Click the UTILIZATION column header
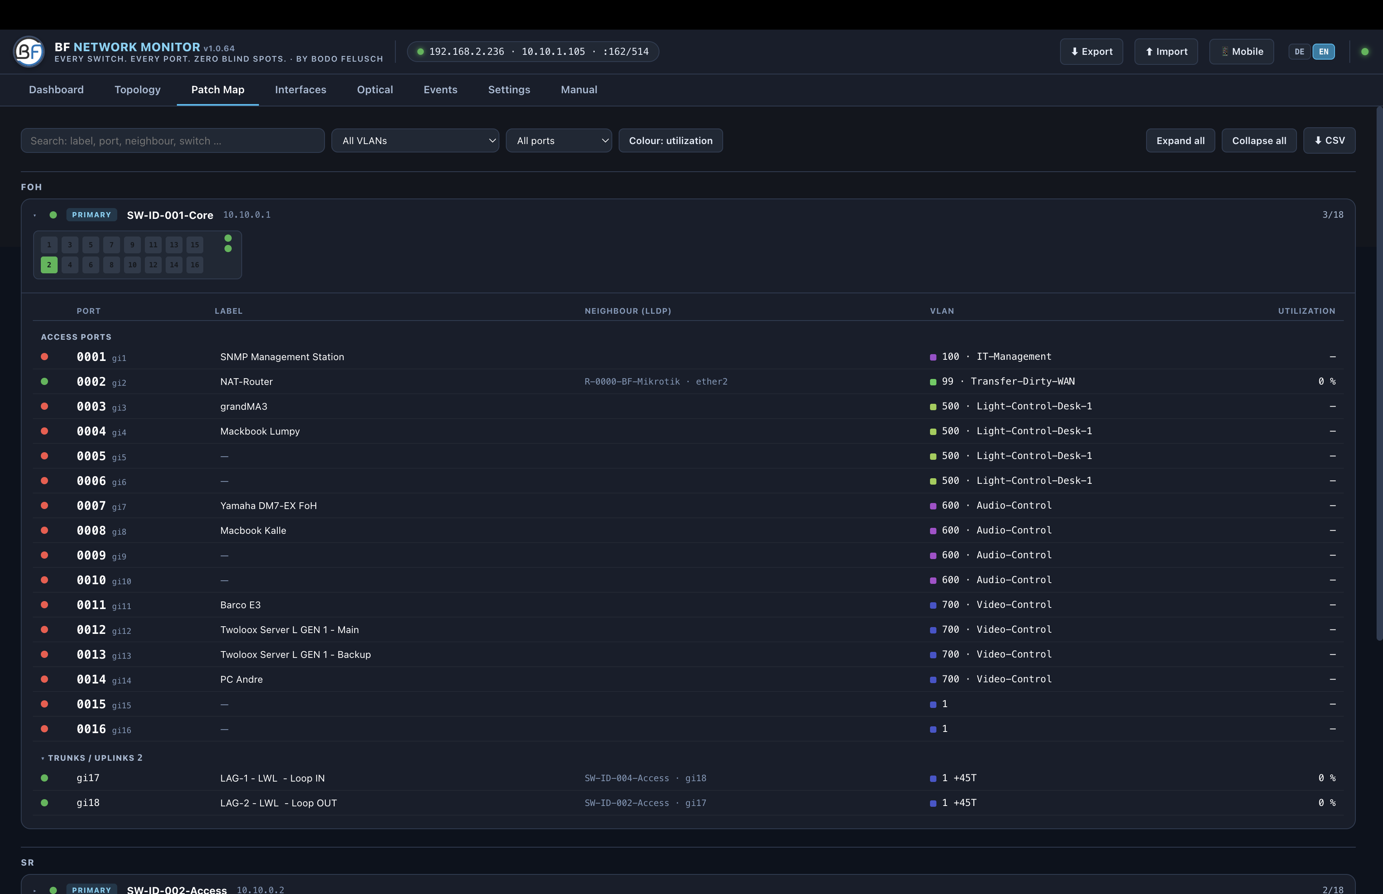This screenshot has width=1383, height=894. pos(1307,311)
